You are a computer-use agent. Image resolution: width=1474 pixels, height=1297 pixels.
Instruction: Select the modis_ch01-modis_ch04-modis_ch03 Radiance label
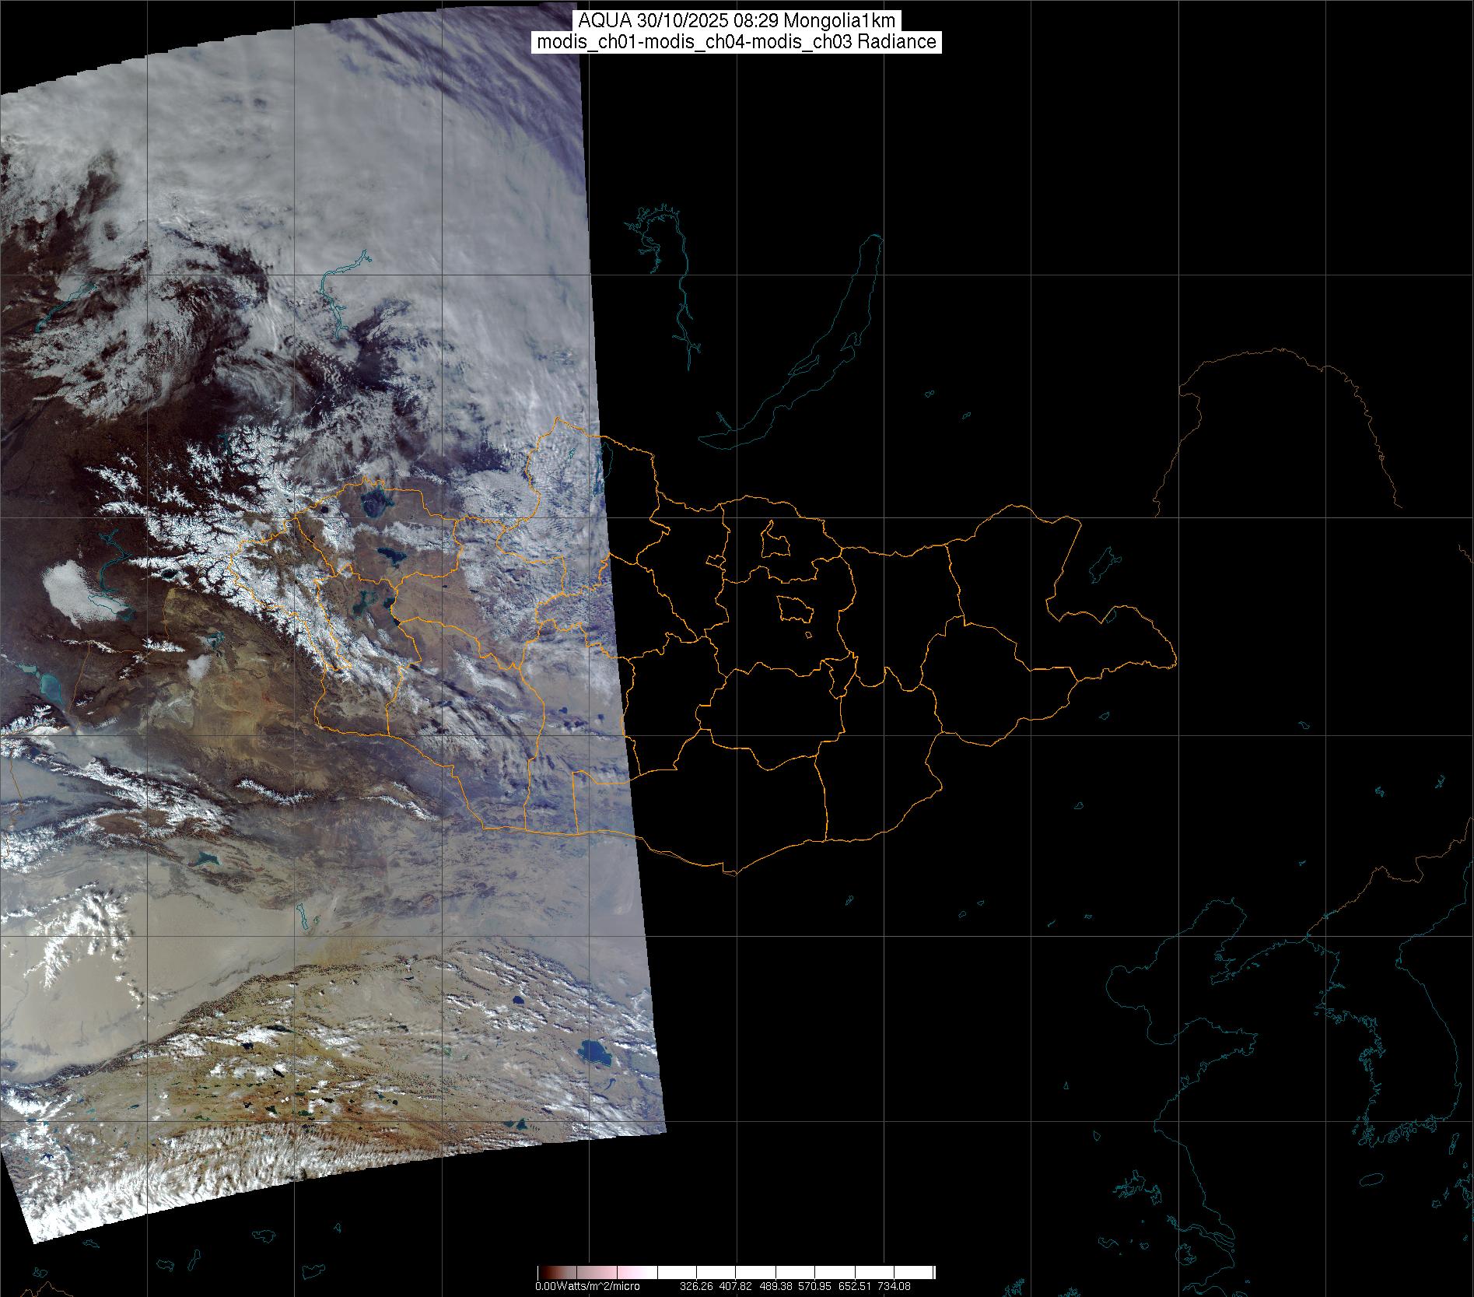[737, 42]
